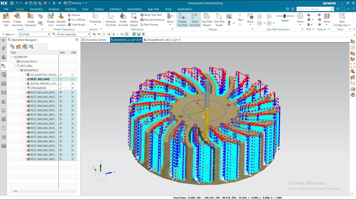Click the Create Geometry icon

[17, 20]
